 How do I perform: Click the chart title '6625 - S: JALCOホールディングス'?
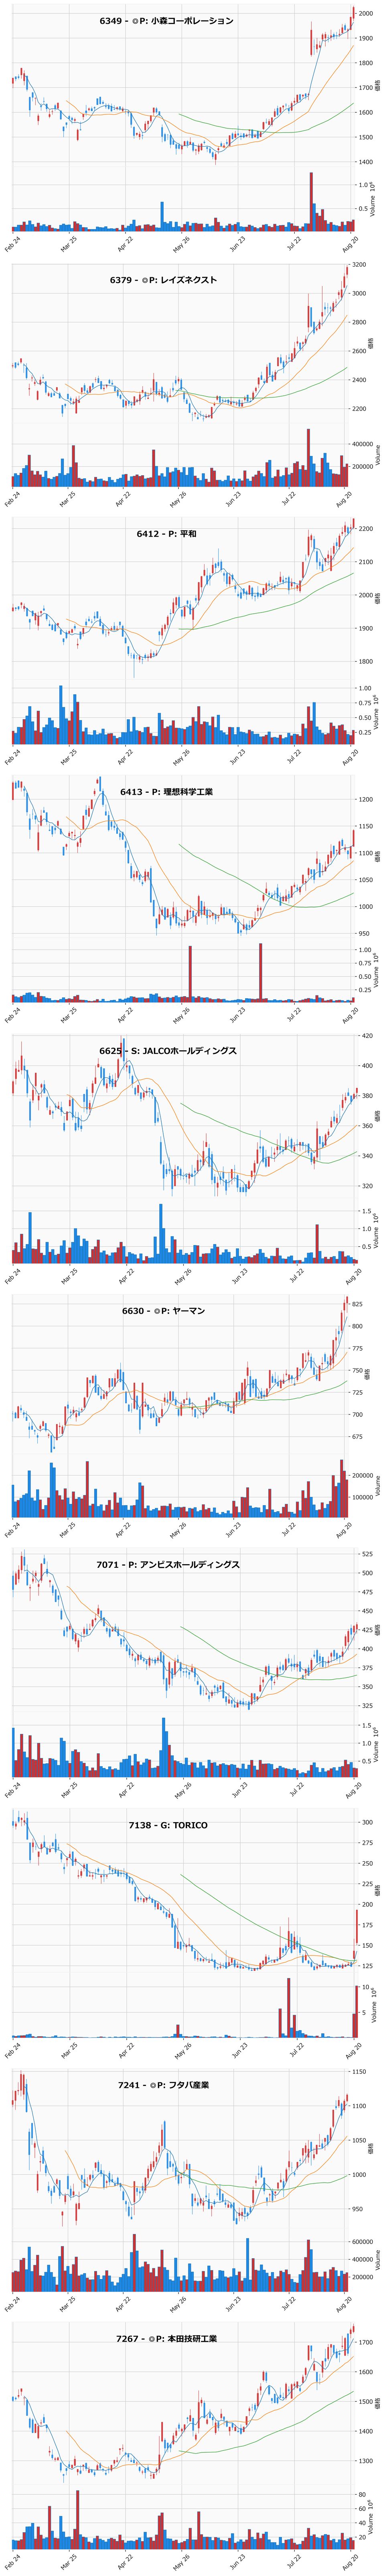(168, 1051)
